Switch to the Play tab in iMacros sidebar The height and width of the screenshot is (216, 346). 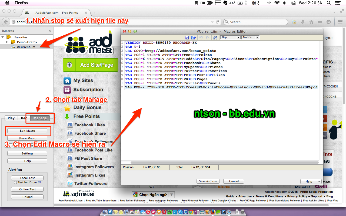point(11,118)
